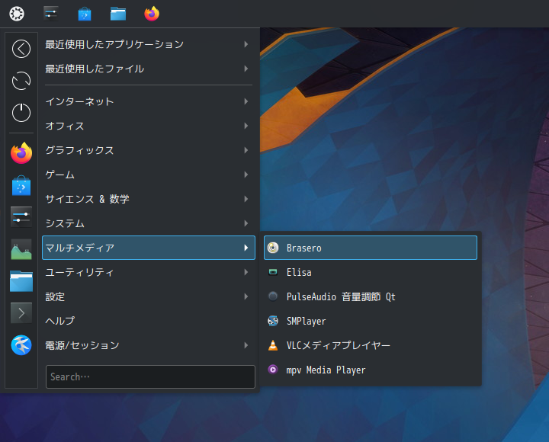Screen dimensions: 549x442
Task: Open the オフィス category
Action: [149, 126]
